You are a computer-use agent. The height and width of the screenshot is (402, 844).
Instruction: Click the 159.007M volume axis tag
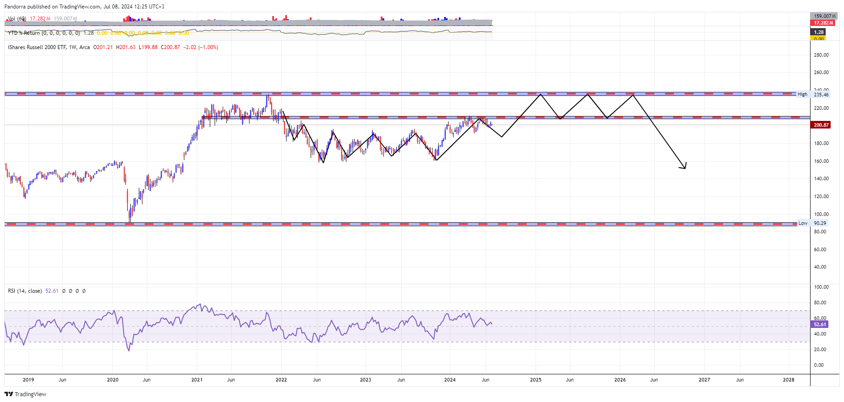click(824, 16)
